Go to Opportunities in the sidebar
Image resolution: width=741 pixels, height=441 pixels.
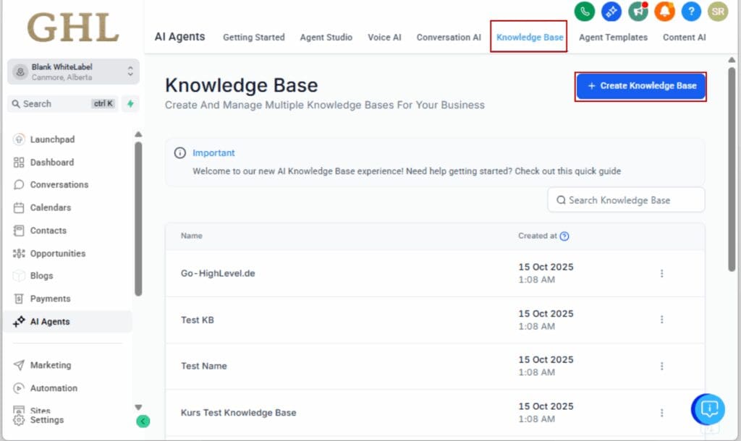click(x=59, y=253)
